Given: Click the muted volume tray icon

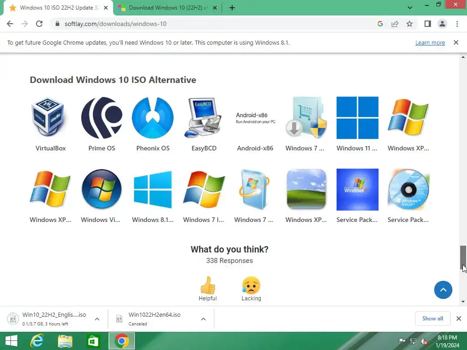Looking at the screenshot, I should 424,341.
